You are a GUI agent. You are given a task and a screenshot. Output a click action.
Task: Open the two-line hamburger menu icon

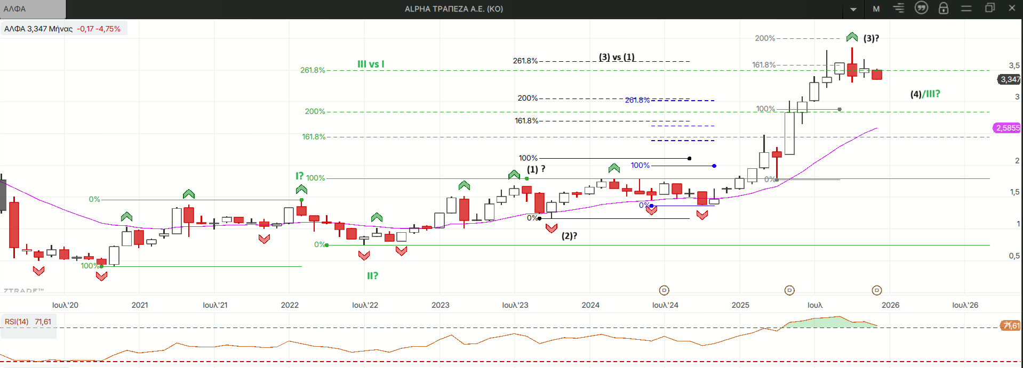966,9
